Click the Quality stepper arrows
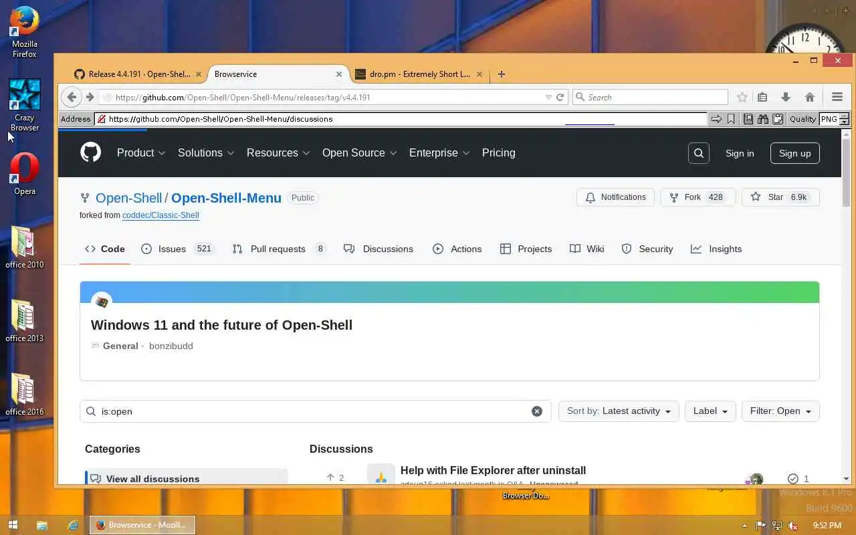The image size is (856, 535). click(844, 119)
